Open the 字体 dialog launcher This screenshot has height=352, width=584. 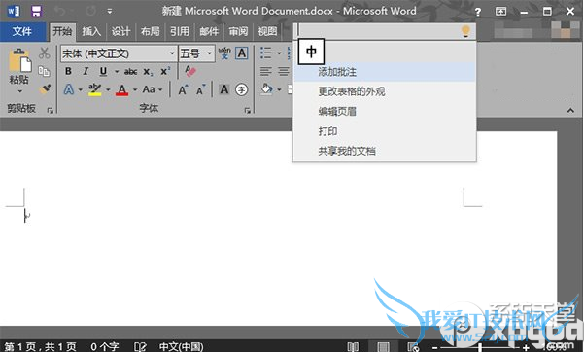pos(248,110)
